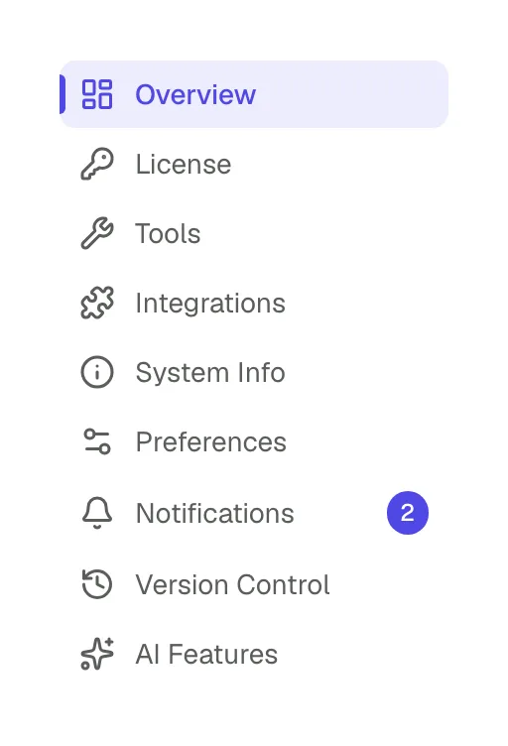Click the Integrations puzzle piece icon
Image resolution: width=508 pixels, height=746 pixels.
click(97, 303)
